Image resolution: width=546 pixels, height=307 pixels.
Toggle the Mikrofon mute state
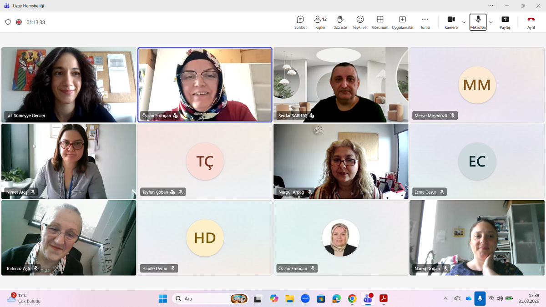click(x=478, y=22)
